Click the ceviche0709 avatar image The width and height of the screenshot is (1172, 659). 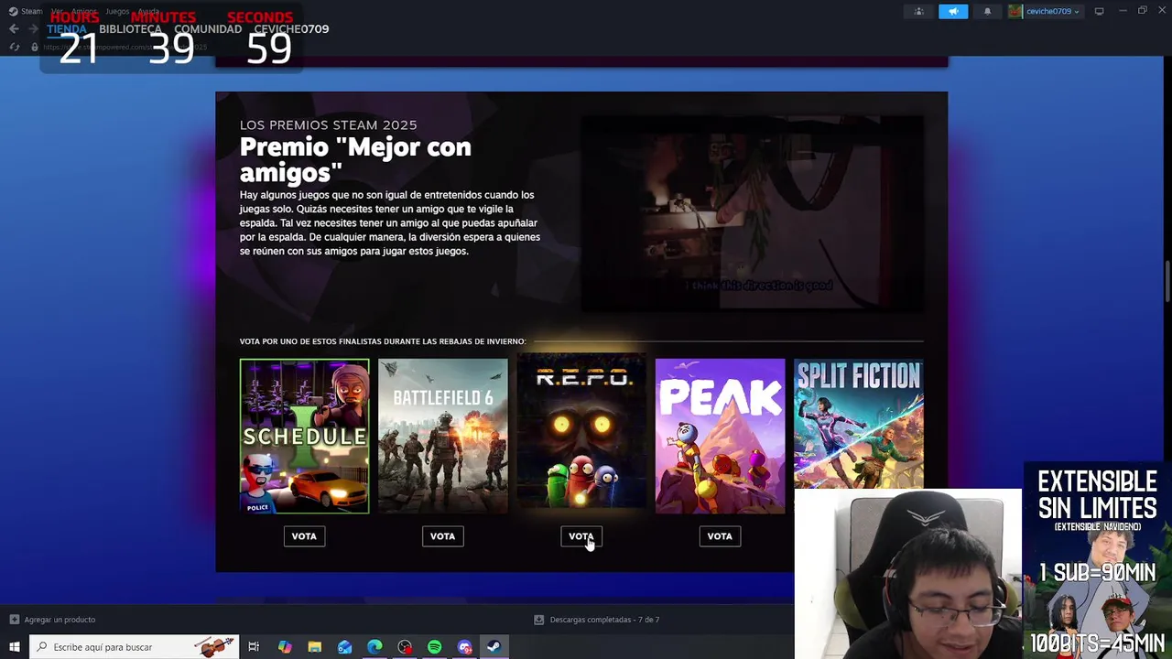click(1015, 11)
